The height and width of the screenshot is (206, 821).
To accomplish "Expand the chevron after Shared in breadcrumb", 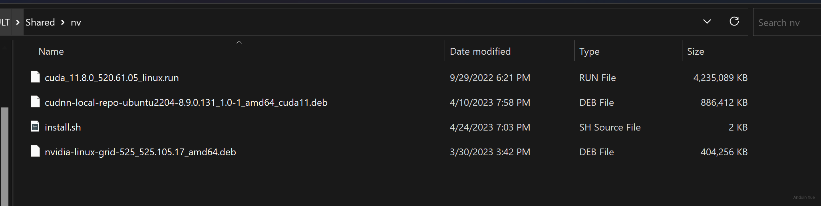I will 63,22.
